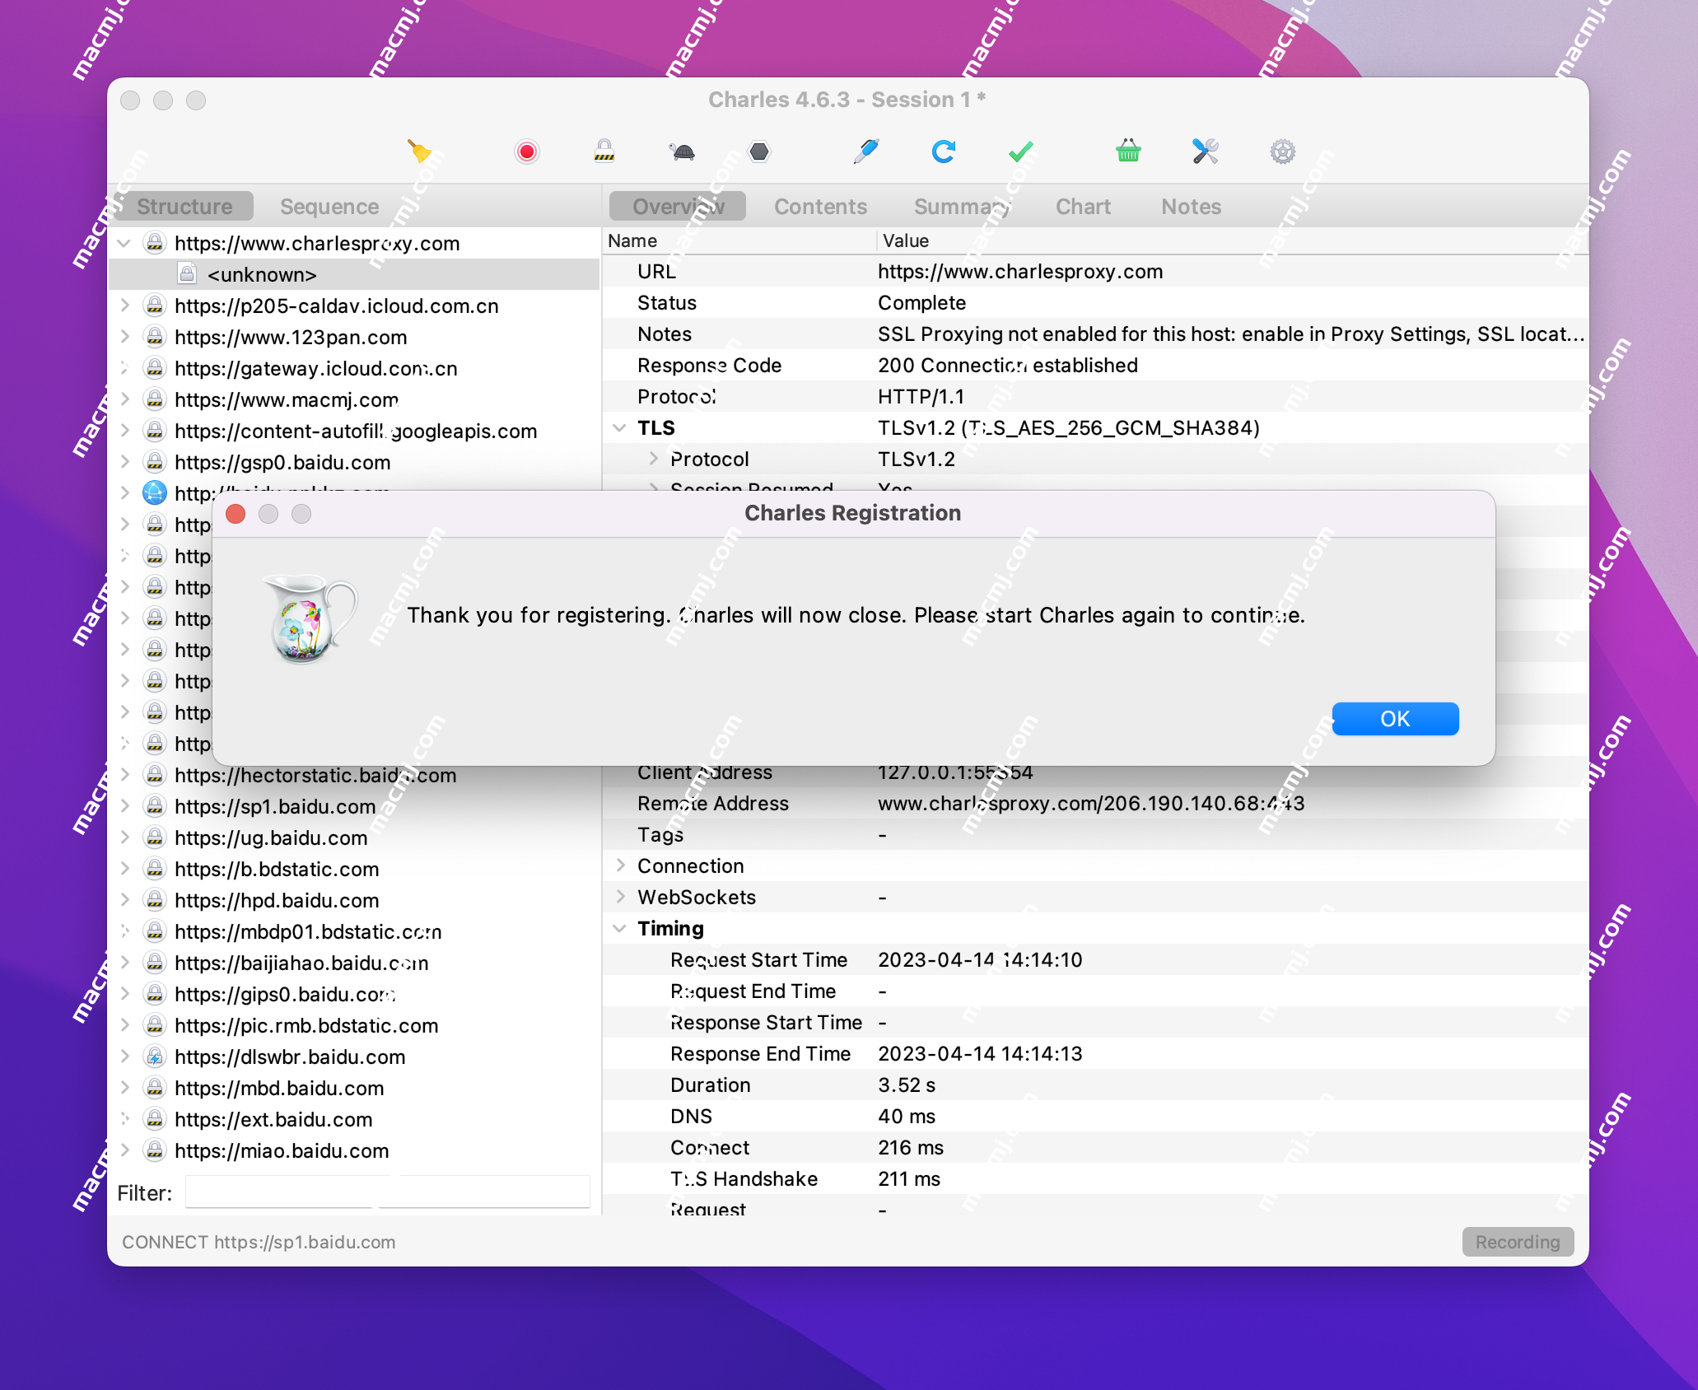The width and height of the screenshot is (1698, 1390).
Task: Click the Validate checkmark icon
Action: (x=1021, y=152)
